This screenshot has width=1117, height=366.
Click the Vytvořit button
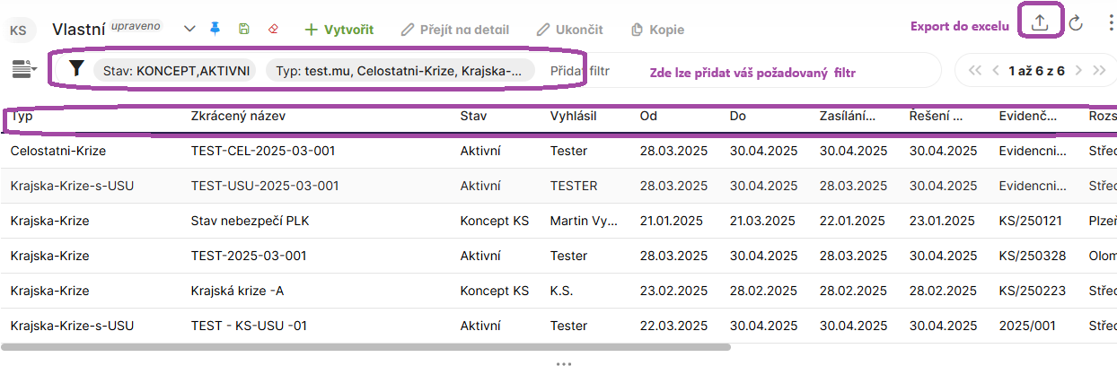[x=339, y=30]
